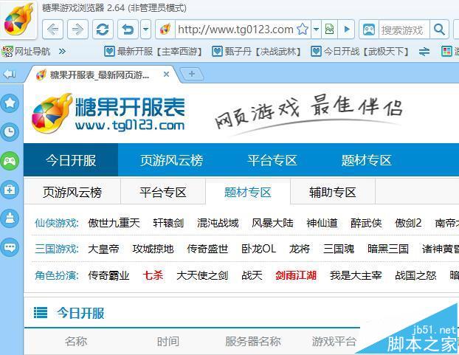The height and width of the screenshot is (355, 459).
Task: Click the blue go arrow button
Action: click(347, 30)
